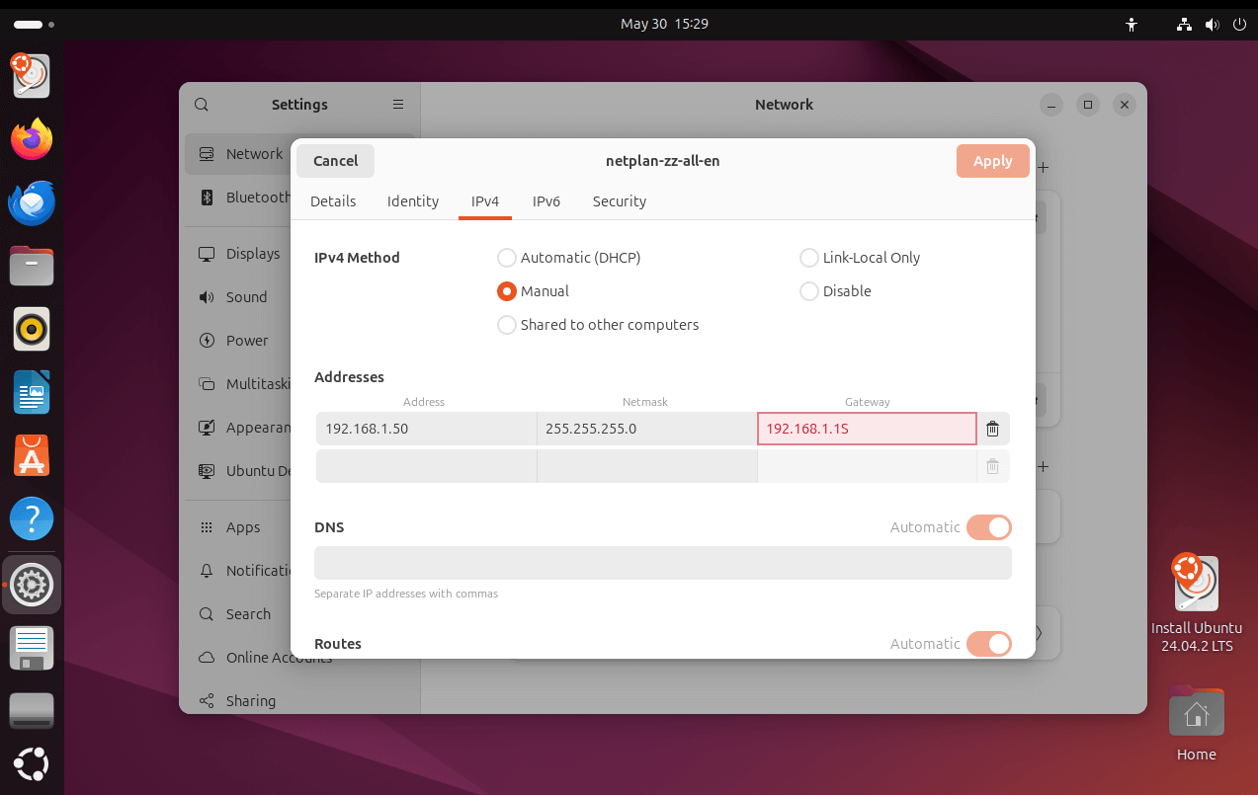Screen dimensions: 1258x795
Task: Switch to the IPv6 tab
Action: pos(545,201)
